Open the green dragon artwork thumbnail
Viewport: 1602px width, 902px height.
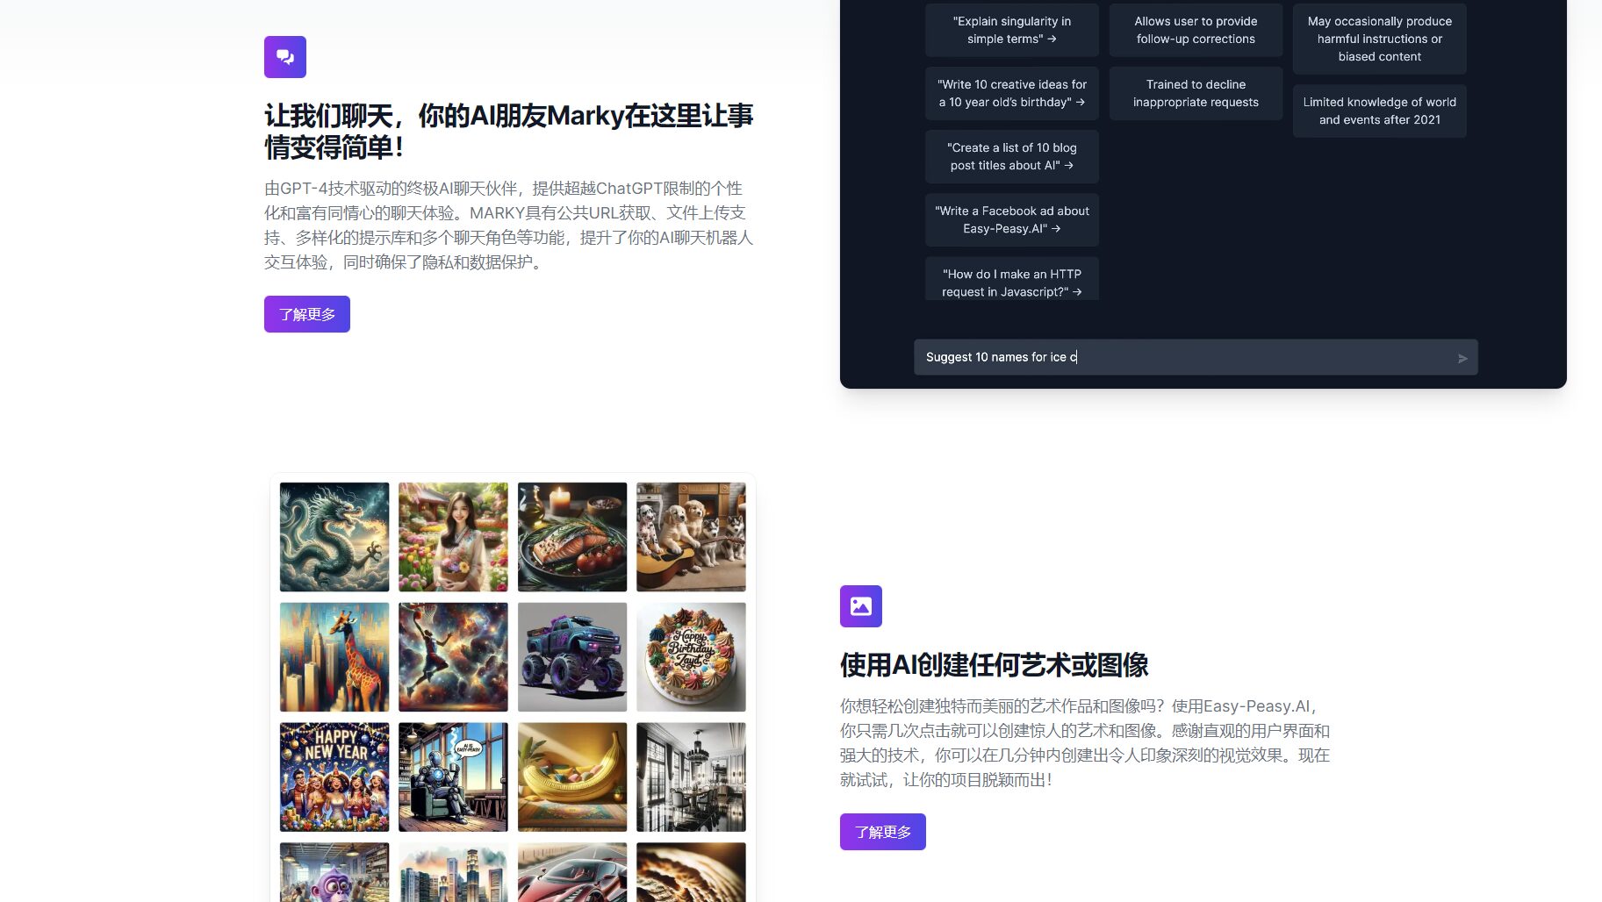click(334, 536)
